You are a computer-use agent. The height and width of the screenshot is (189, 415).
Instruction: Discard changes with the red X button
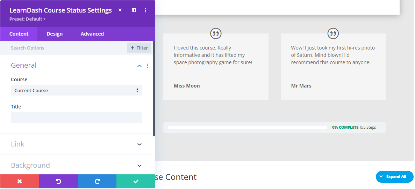pos(20,181)
